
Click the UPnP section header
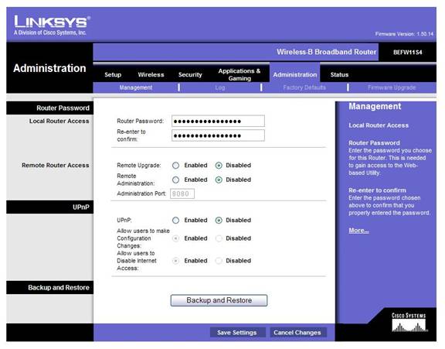pyautogui.click(x=81, y=207)
